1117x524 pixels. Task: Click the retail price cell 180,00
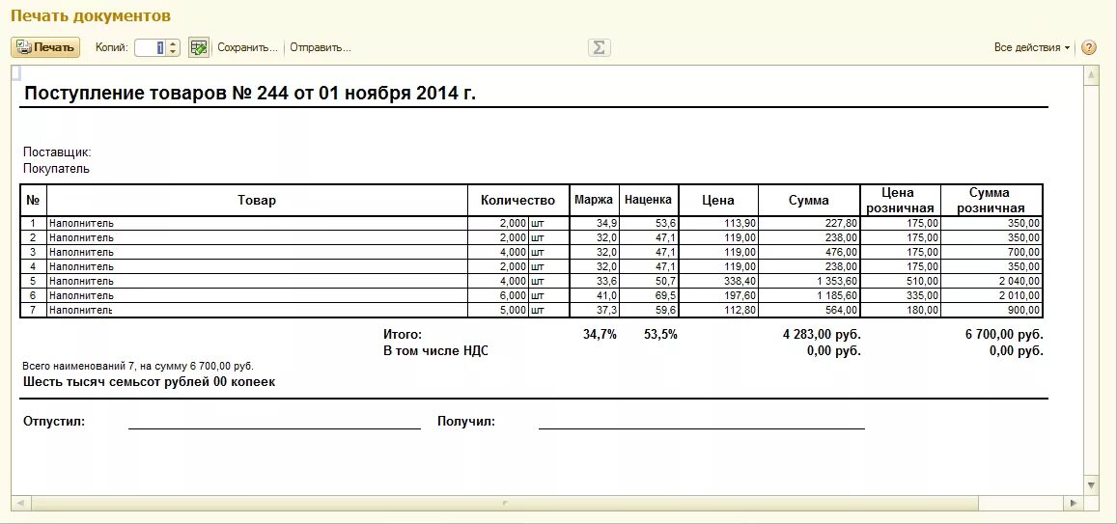point(901,311)
